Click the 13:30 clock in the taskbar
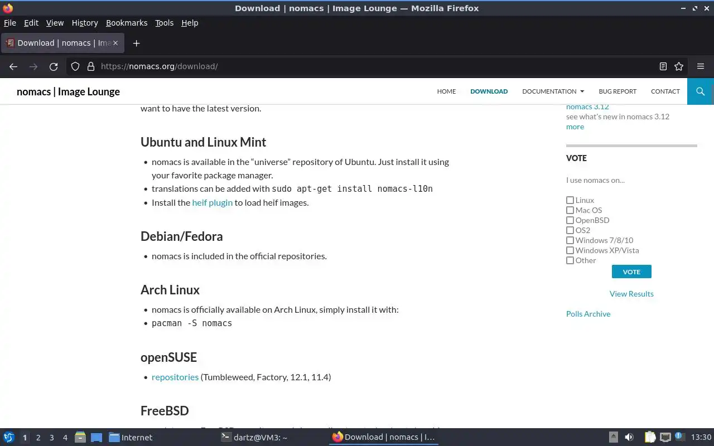This screenshot has width=714, height=446. [701, 437]
